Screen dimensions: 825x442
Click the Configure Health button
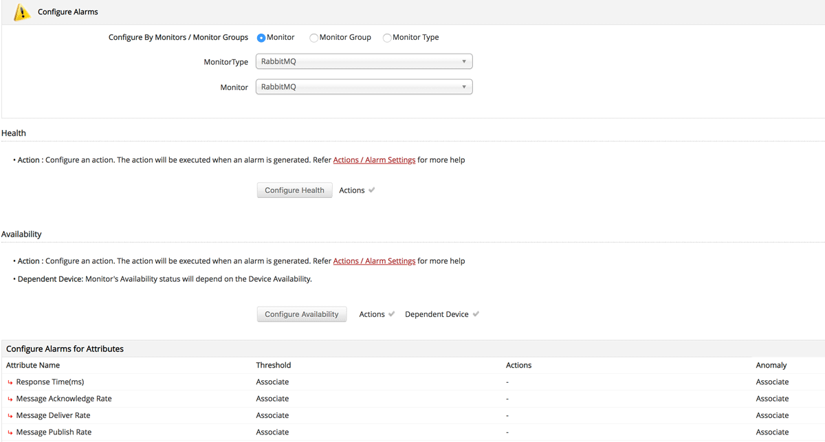pos(294,190)
